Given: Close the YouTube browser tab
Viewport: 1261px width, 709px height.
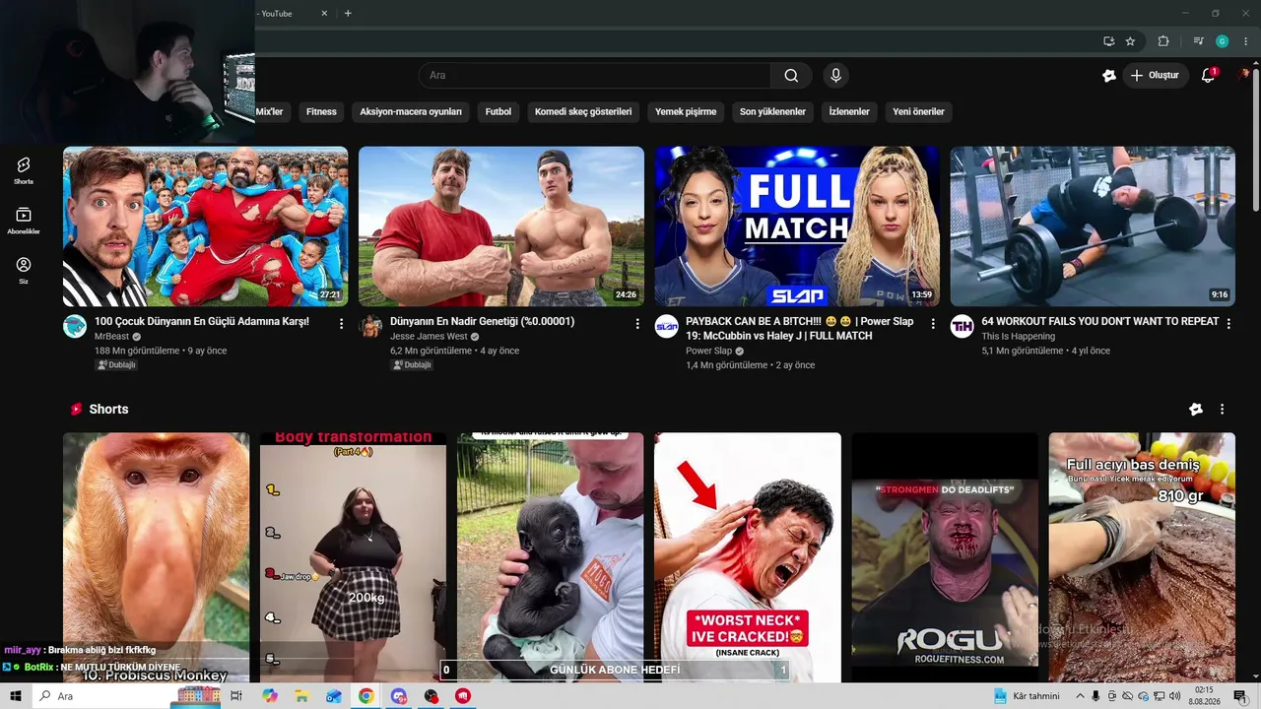Looking at the screenshot, I should (325, 14).
